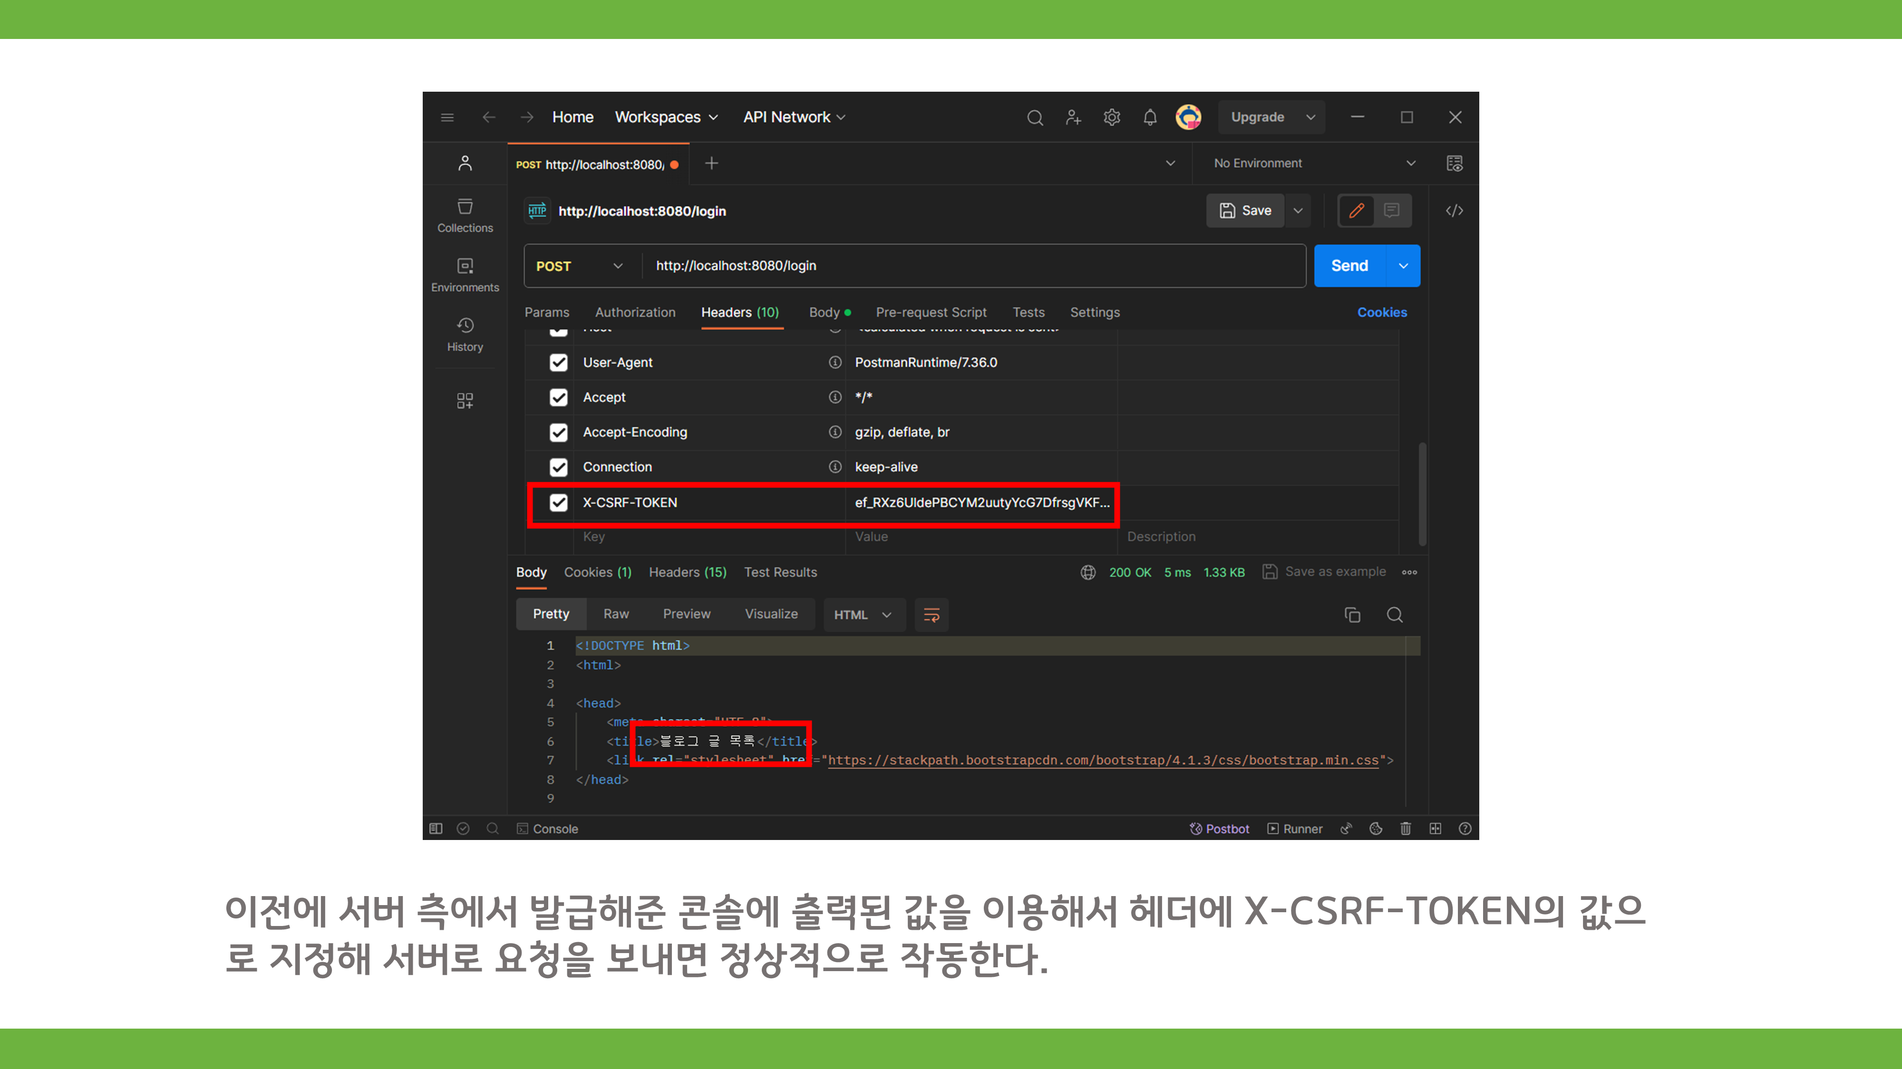Click the request URL input field
The image size is (1902, 1069).
coord(960,266)
